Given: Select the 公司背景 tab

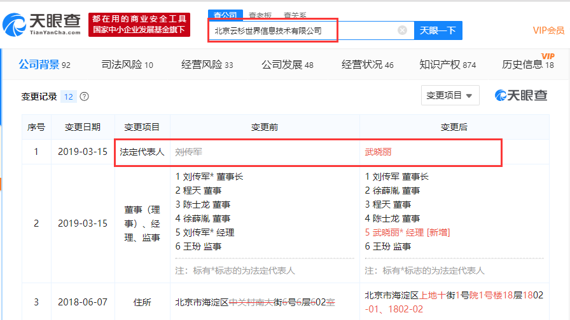Looking at the screenshot, I should pos(45,65).
